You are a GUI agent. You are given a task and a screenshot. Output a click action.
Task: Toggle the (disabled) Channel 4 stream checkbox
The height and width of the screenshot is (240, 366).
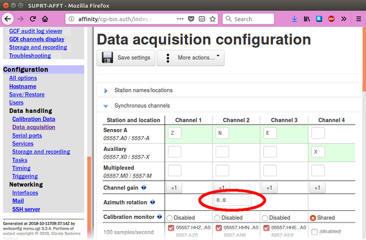[314, 232]
